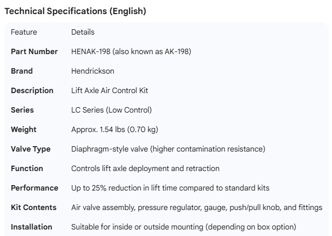Select the Valve Type row label
The width and height of the screenshot is (332, 236).
(x=31, y=149)
